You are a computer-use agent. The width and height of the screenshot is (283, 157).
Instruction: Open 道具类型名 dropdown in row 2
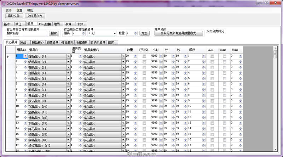[123, 62]
